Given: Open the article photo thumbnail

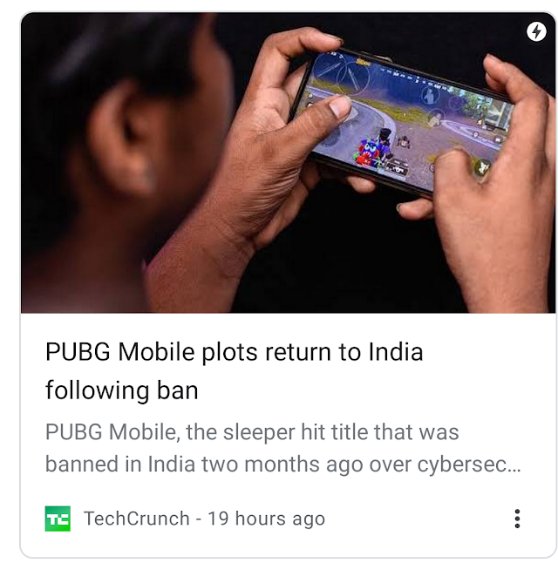Looking at the screenshot, I should [289, 163].
